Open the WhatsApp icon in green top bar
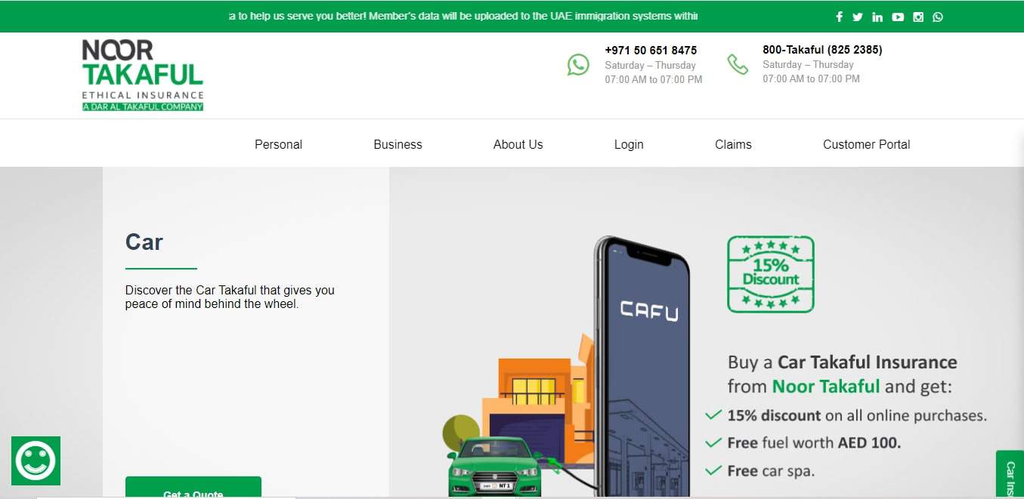 click(938, 17)
